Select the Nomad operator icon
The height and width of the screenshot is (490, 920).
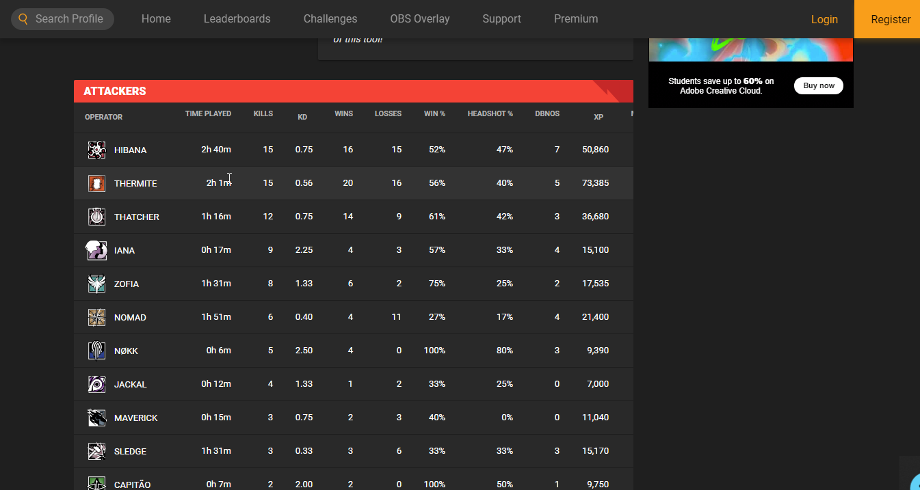point(96,317)
